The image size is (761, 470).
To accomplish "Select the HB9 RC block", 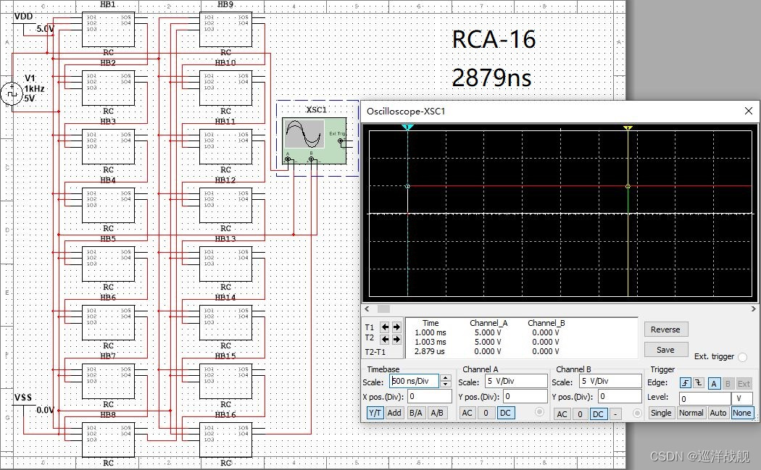I will tap(225, 30).
